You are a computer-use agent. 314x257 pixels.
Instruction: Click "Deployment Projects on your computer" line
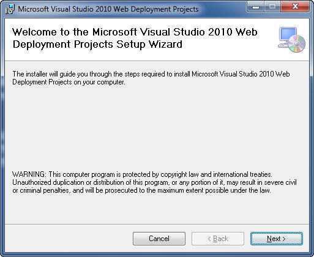(69, 82)
